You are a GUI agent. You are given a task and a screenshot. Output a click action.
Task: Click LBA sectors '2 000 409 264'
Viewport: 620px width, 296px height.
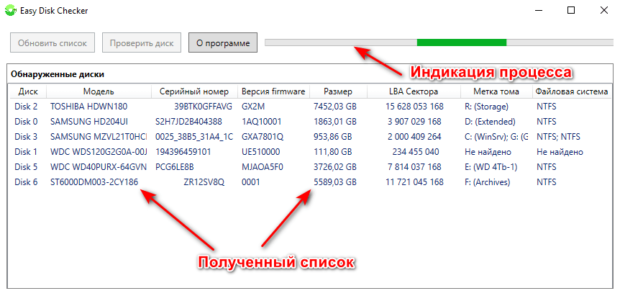[414, 137]
